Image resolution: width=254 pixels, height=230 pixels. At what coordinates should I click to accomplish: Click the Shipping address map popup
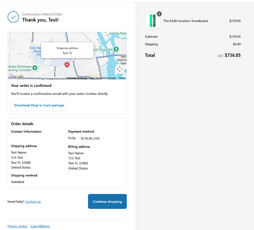[67, 50]
